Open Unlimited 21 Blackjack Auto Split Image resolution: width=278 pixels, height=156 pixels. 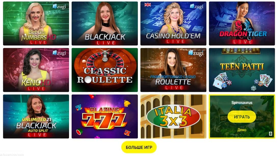36,116
